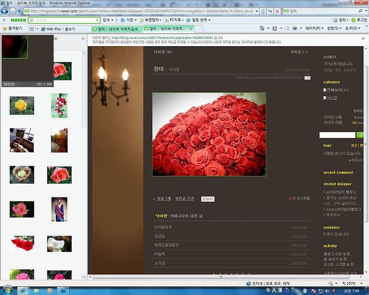Open the Quick Tabs grid icon
Screen dimensions: 369x295
click(x=32, y=29)
